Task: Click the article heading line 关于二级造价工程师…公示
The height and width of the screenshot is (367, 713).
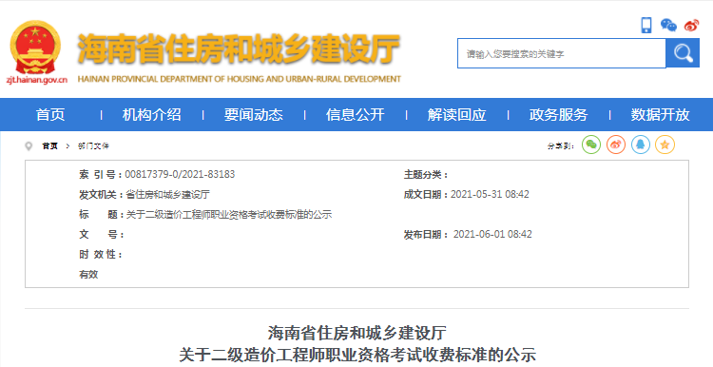Action: [357, 355]
